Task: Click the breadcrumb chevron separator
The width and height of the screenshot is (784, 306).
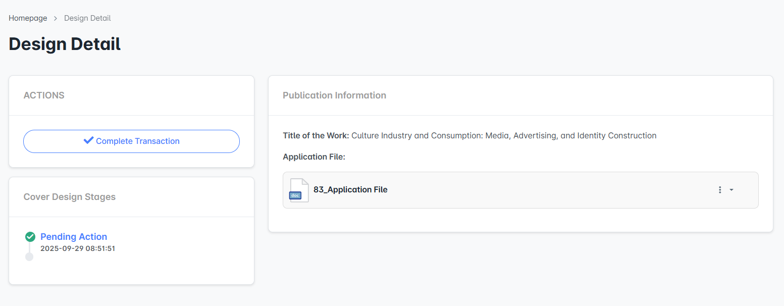Action: click(56, 18)
